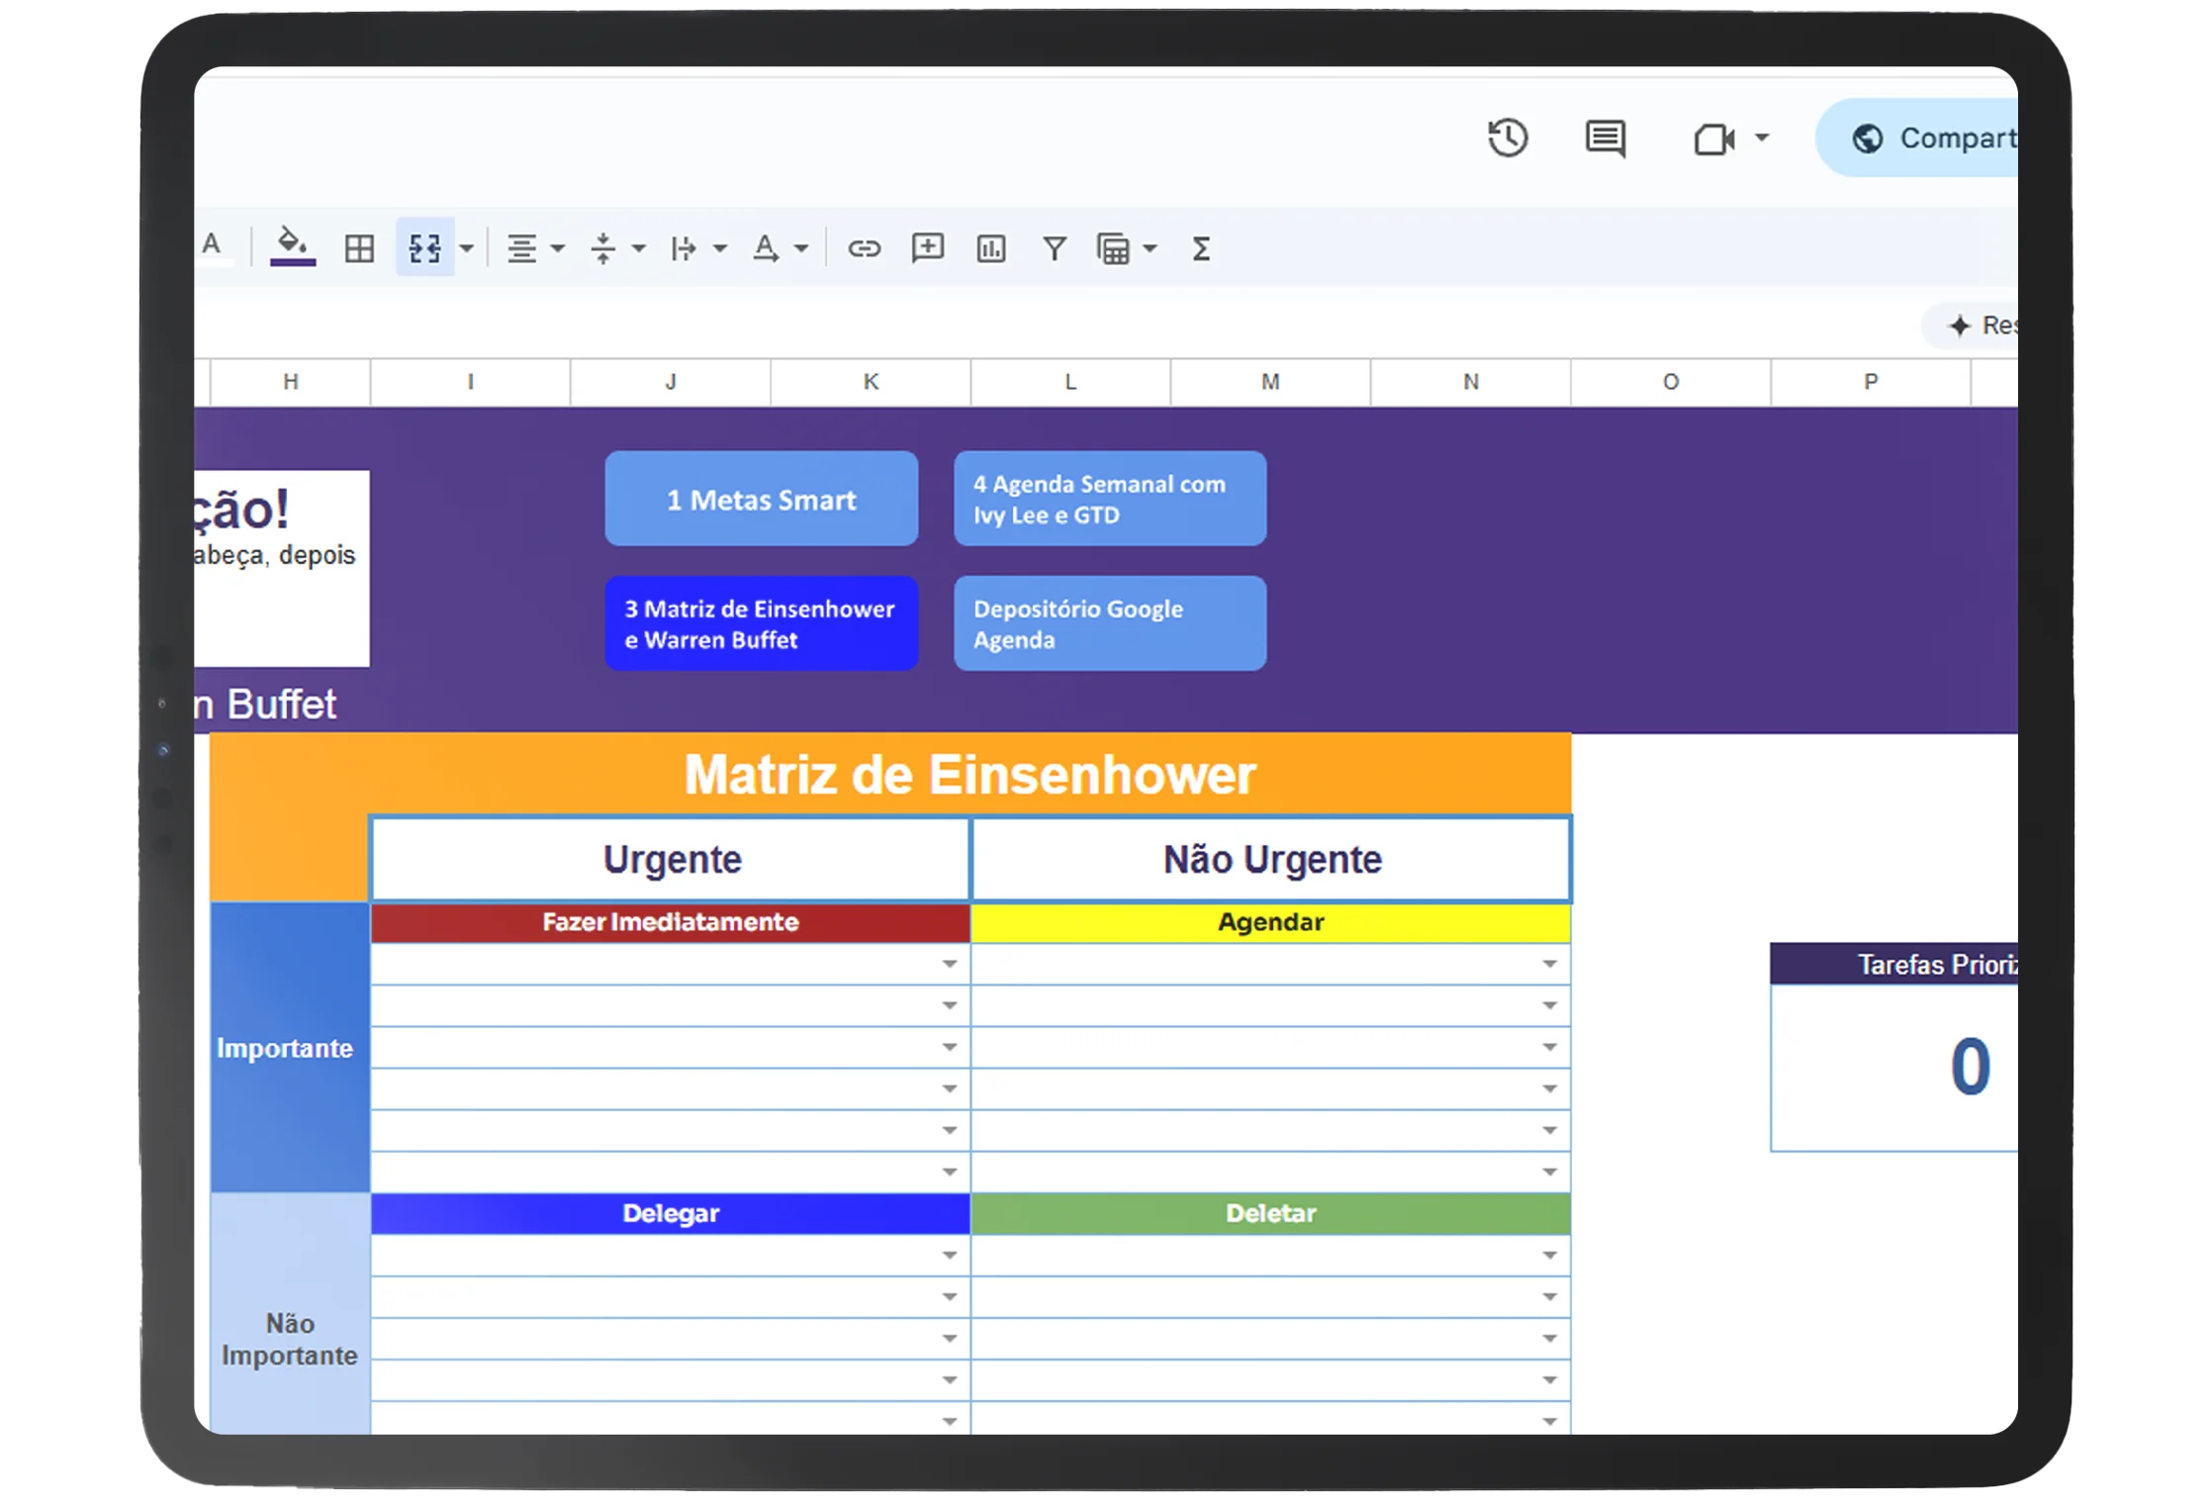This screenshot has width=2211, height=1501.
Task: Click the Compartilhar share button
Action: pyautogui.click(x=1929, y=139)
